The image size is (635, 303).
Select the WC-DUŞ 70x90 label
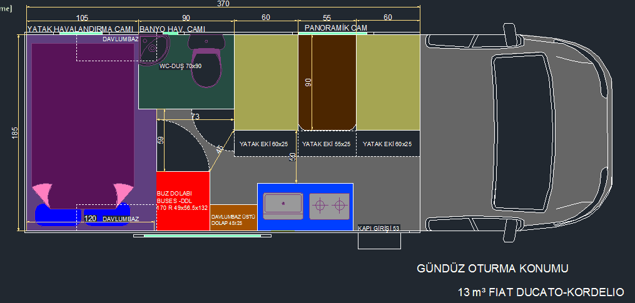tap(180, 66)
